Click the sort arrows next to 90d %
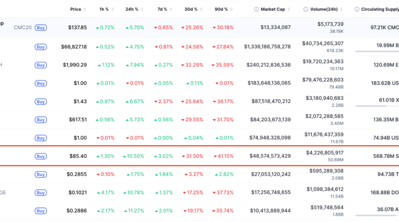Image resolution: width=399 pixels, height=222 pixels. click(x=232, y=9)
